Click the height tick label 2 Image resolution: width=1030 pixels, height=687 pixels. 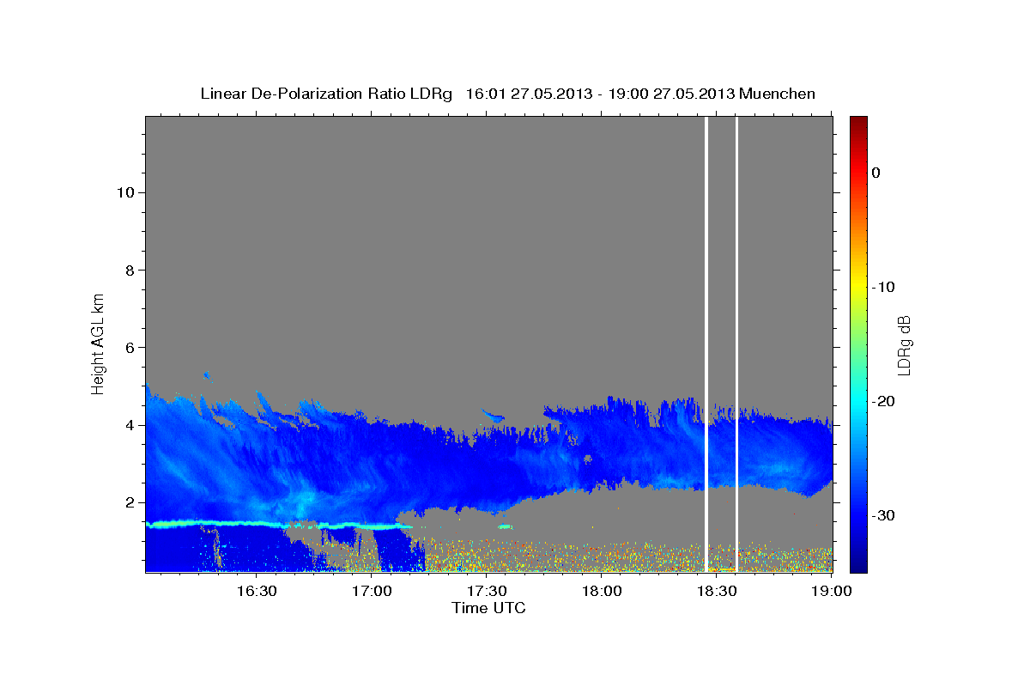tap(128, 502)
